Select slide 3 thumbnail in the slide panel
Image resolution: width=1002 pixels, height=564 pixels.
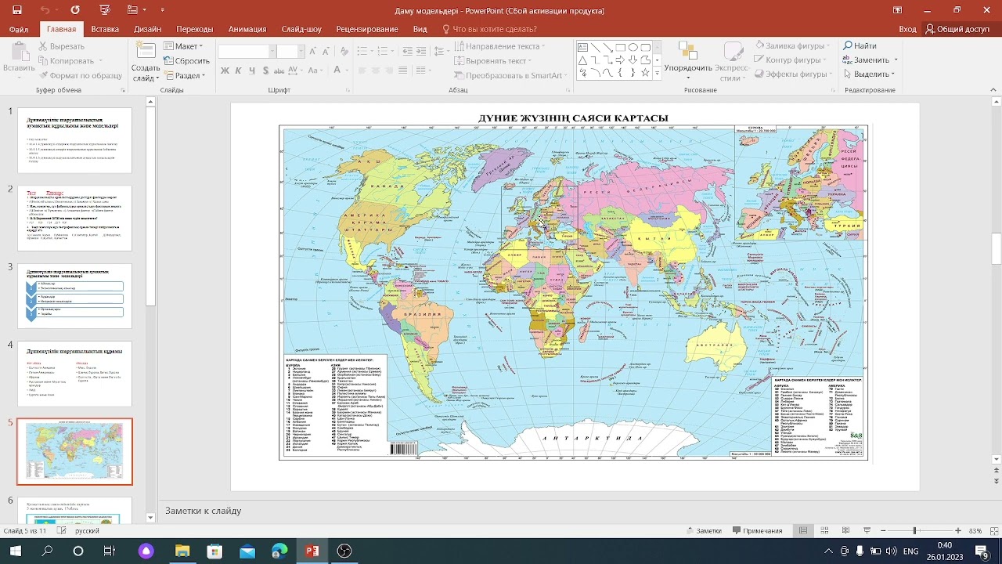click(74, 295)
